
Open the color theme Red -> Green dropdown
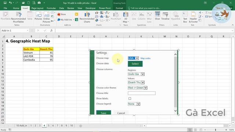click(x=137, y=88)
